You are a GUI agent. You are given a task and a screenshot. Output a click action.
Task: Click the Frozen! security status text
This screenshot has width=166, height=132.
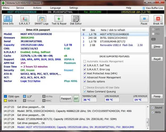[x=68, y=70]
